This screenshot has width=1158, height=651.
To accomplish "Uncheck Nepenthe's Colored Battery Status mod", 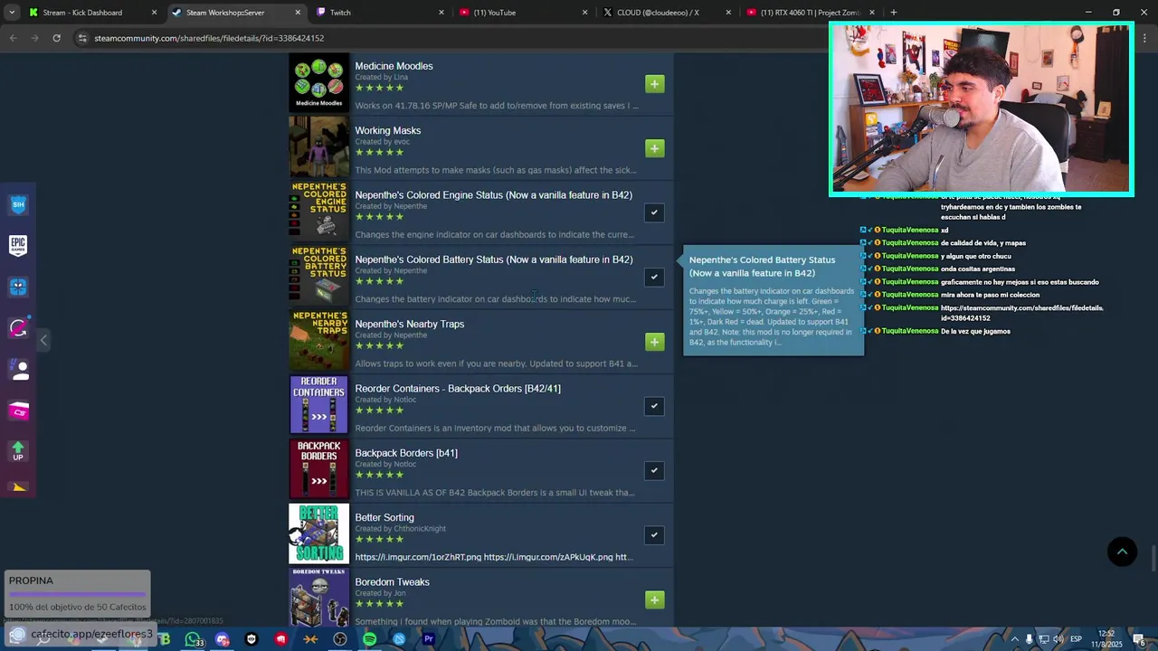I will click(654, 277).
